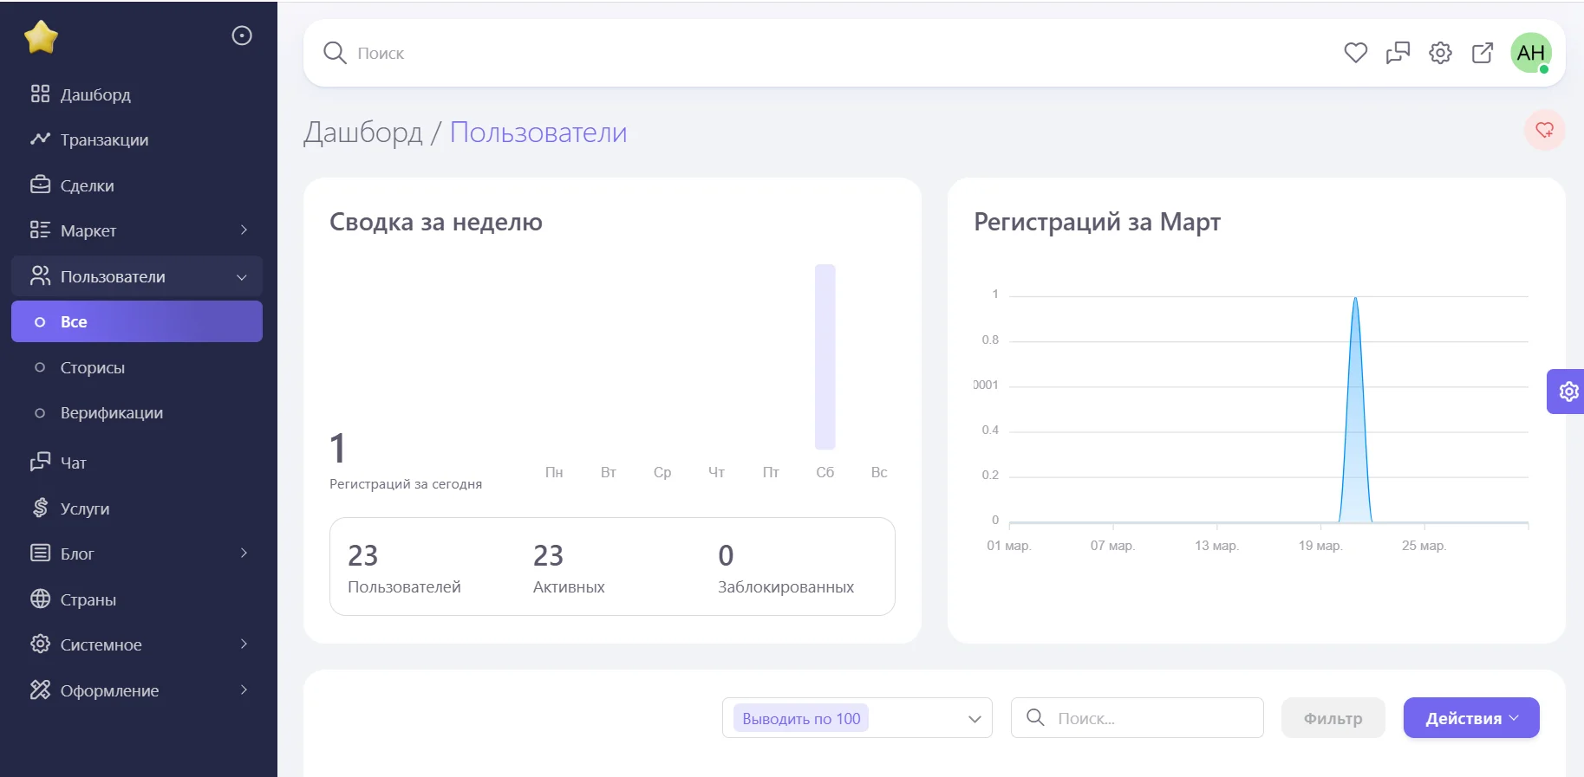Viewport: 1584px width, 777px height.
Task: Select the Все users submenu item
Action: (137, 321)
